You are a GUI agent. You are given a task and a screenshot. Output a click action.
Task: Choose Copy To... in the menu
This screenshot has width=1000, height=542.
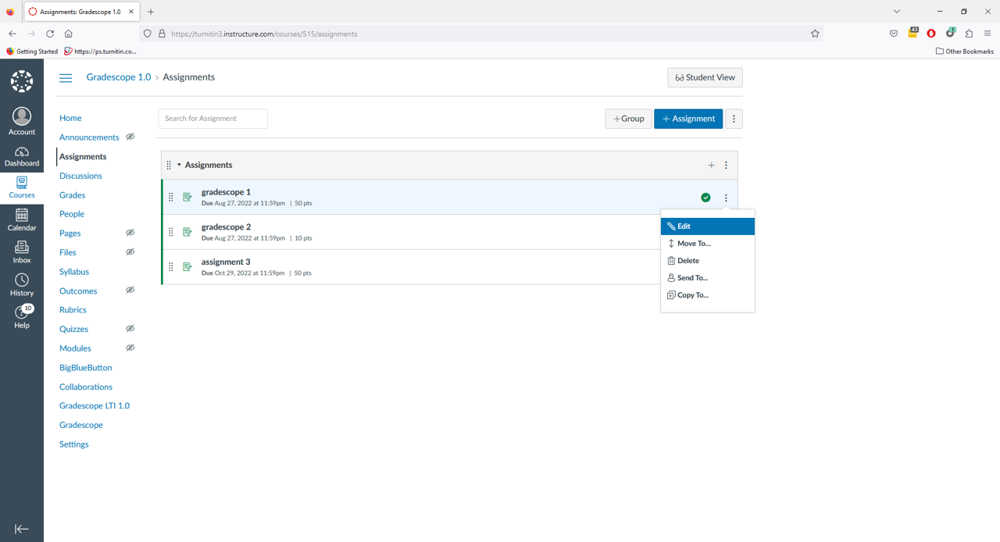[x=708, y=295]
